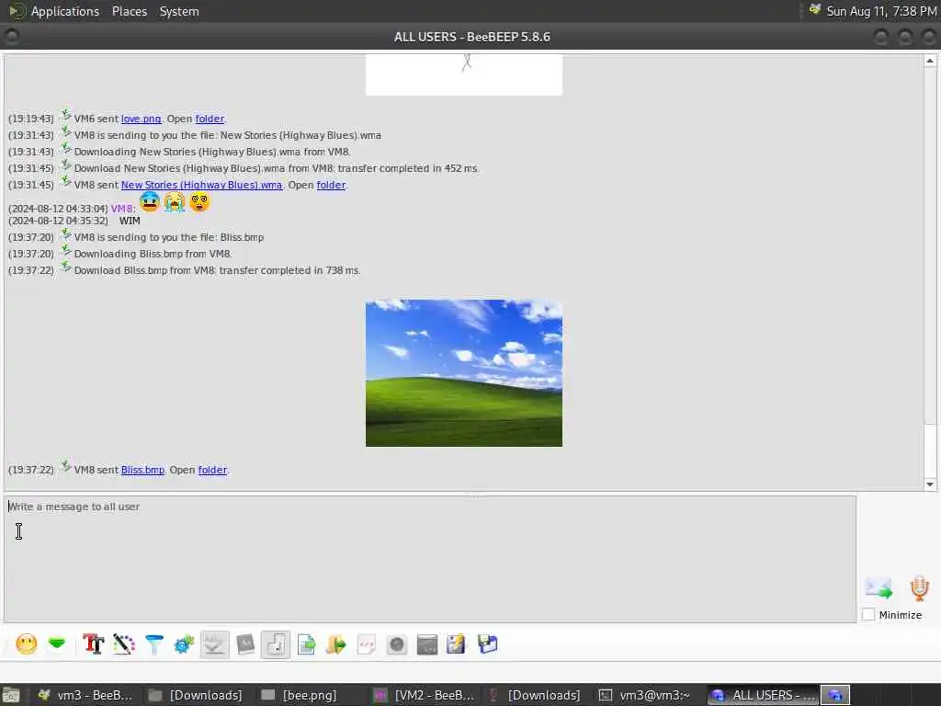This screenshot has width=941, height=706.
Task: Open the Places menu
Action: [x=129, y=11]
